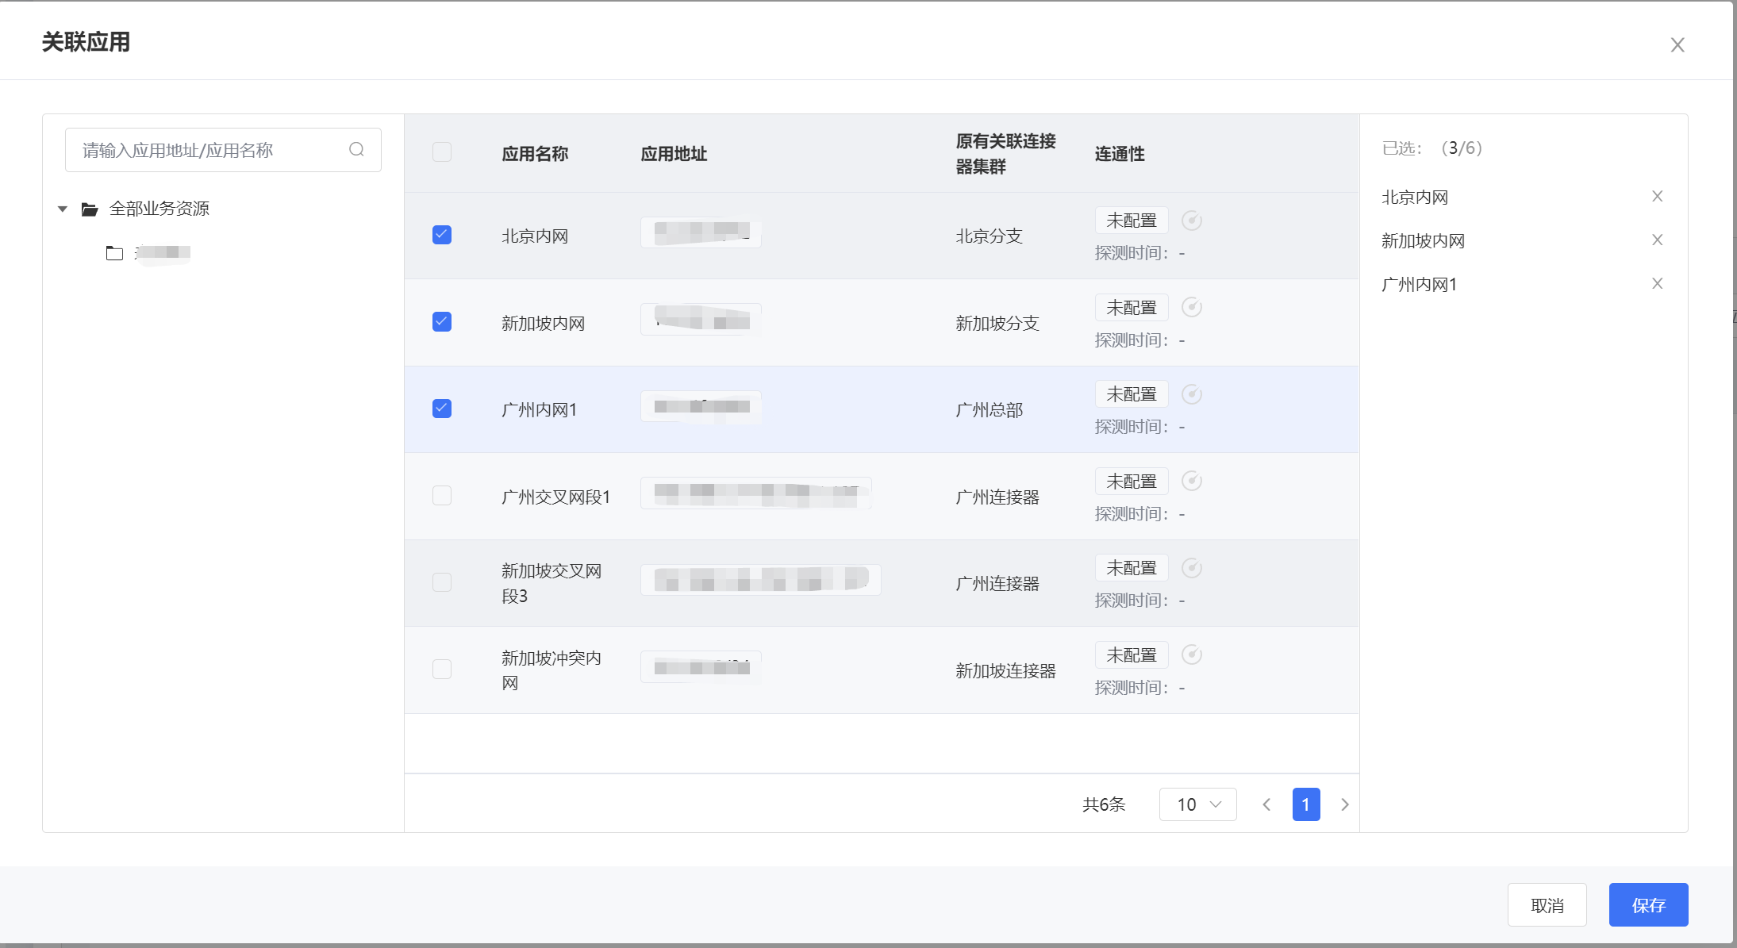
Task: Check the 广州交叉网段1 row checkbox
Action: click(x=442, y=496)
